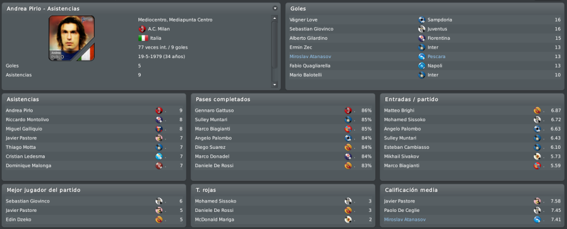
Task: Click the A.C. Milan club badge icon
Action: pos(142,29)
